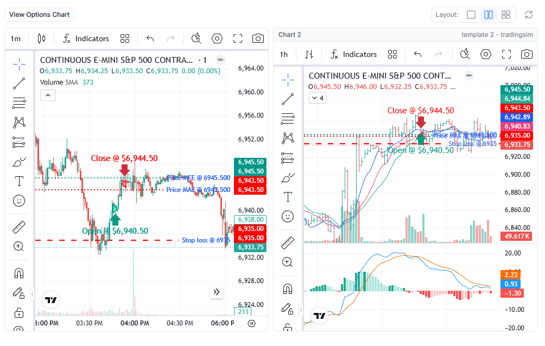Click the template 2 - tradingsim label
545x346 pixels.
(497, 35)
